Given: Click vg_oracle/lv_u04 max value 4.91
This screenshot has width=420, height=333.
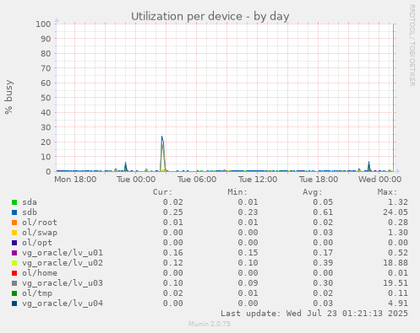Looking at the screenshot, I should pyautogui.click(x=398, y=303).
